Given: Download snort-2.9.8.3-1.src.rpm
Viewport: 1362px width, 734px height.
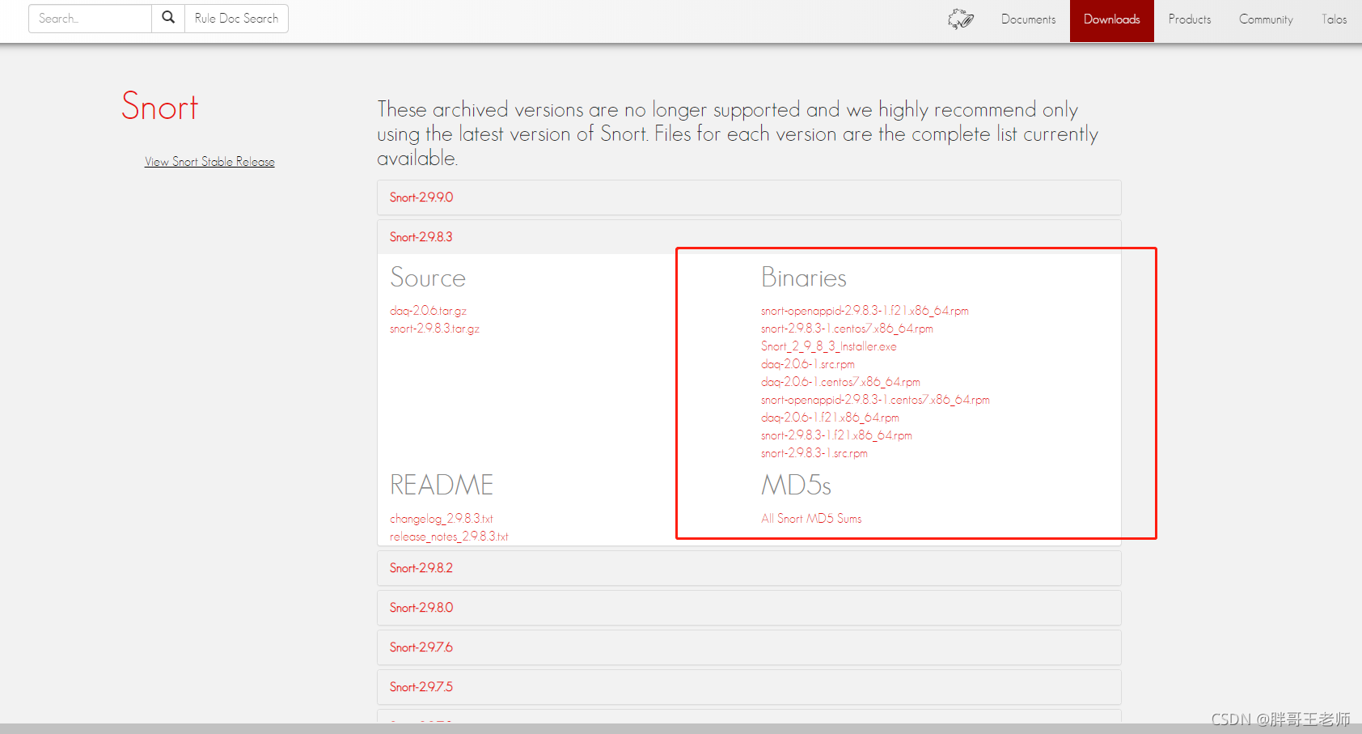Looking at the screenshot, I should pos(814,453).
